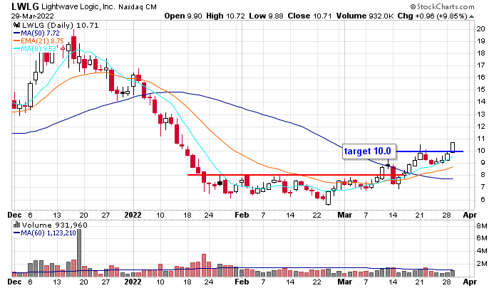The image size is (499, 288).
Task: Click the dark blue MA(50) legend line swatch
Action: coord(16,33)
